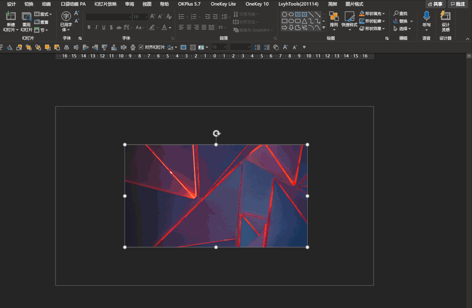Open the 图片格式 picture format tab

pyautogui.click(x=354, y=4)
